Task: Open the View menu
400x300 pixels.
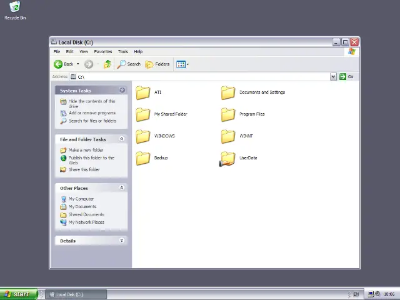Action: click(84, 51)
